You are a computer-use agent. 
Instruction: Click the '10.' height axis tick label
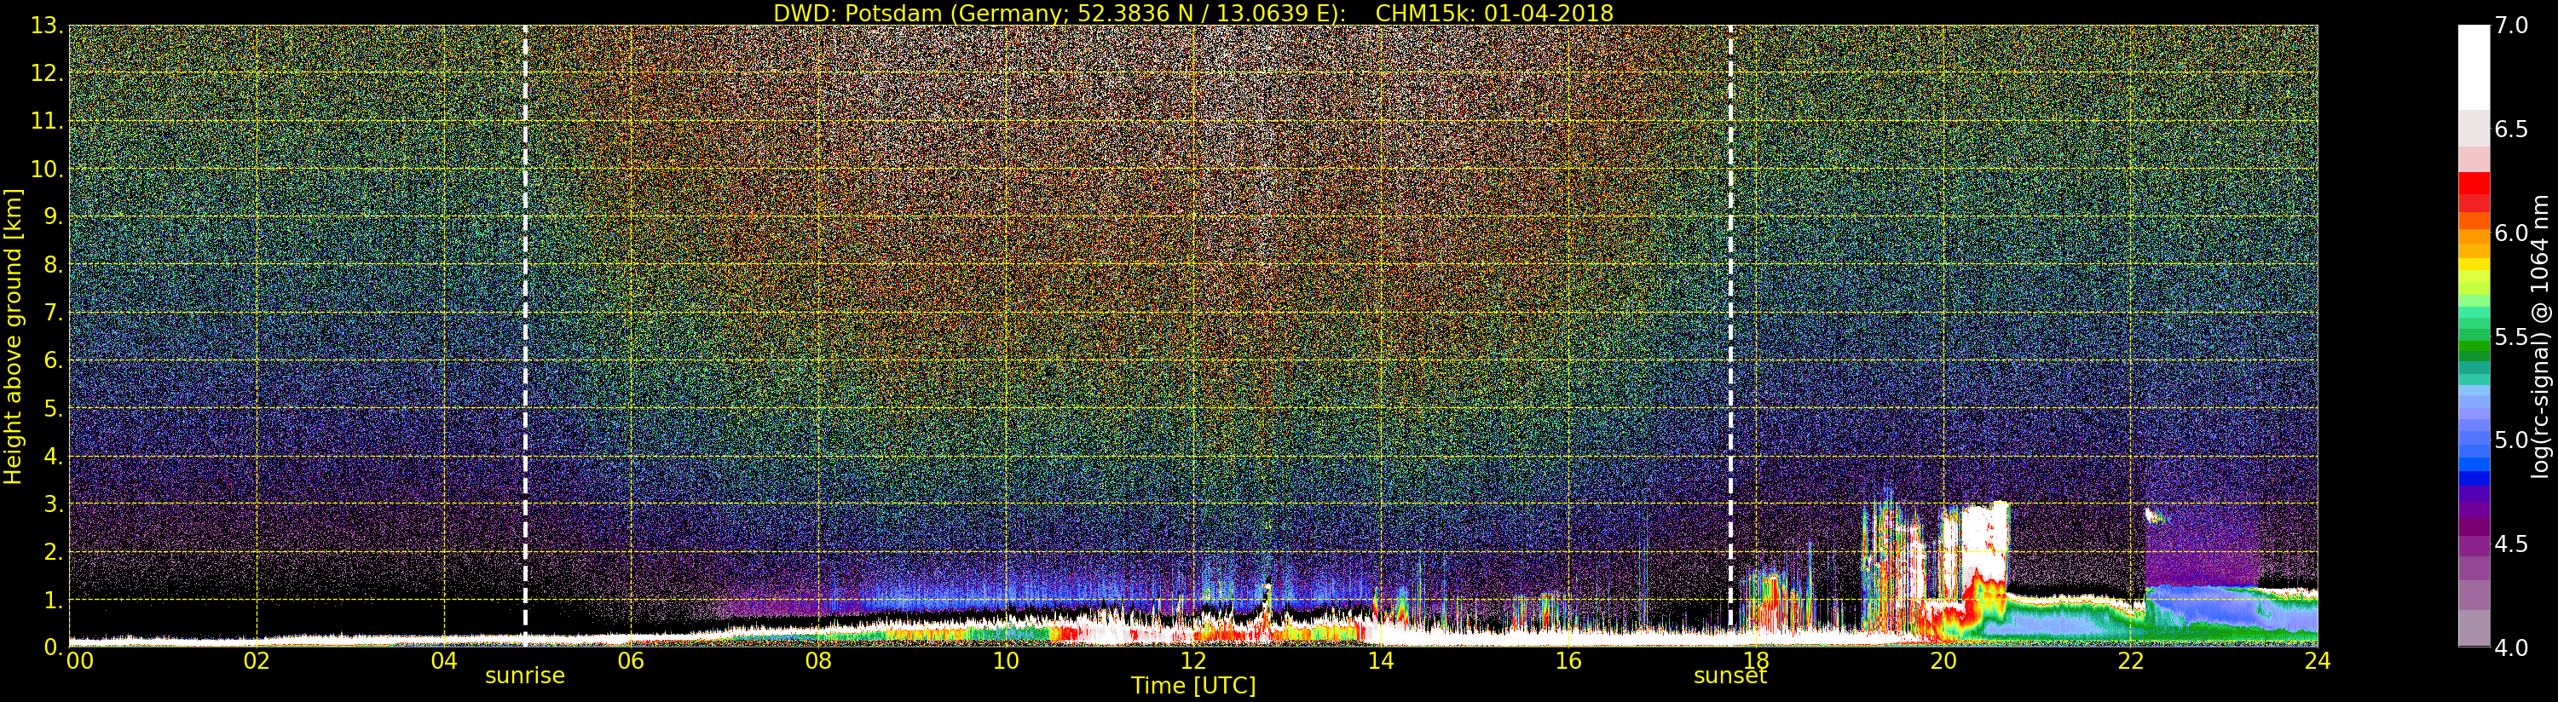[47, 169]
